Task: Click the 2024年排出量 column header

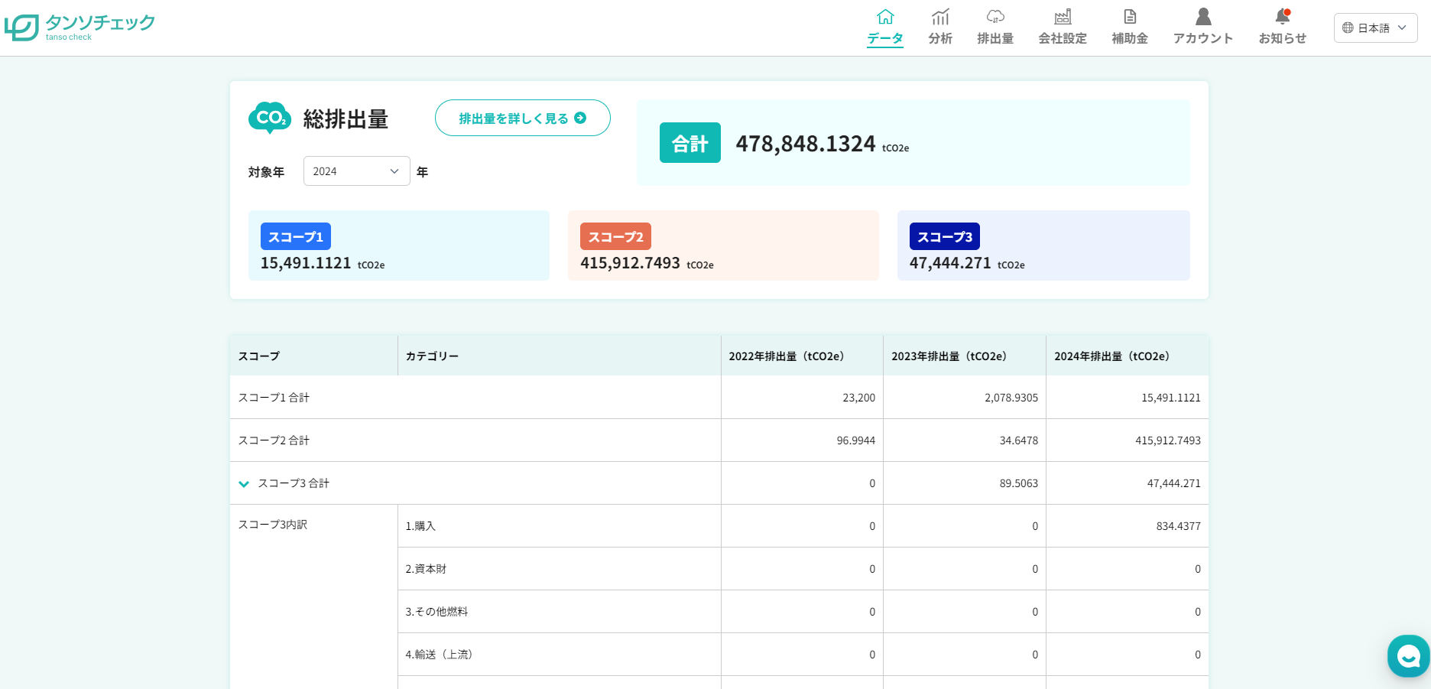Action: click(x=1111, y=356)
